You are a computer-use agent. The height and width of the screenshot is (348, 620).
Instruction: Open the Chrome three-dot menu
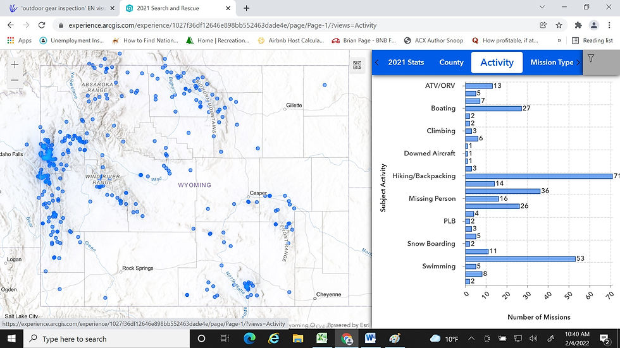610,25
